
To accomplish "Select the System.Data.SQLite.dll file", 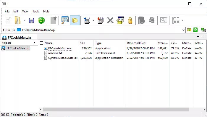I will click(63, 58).
